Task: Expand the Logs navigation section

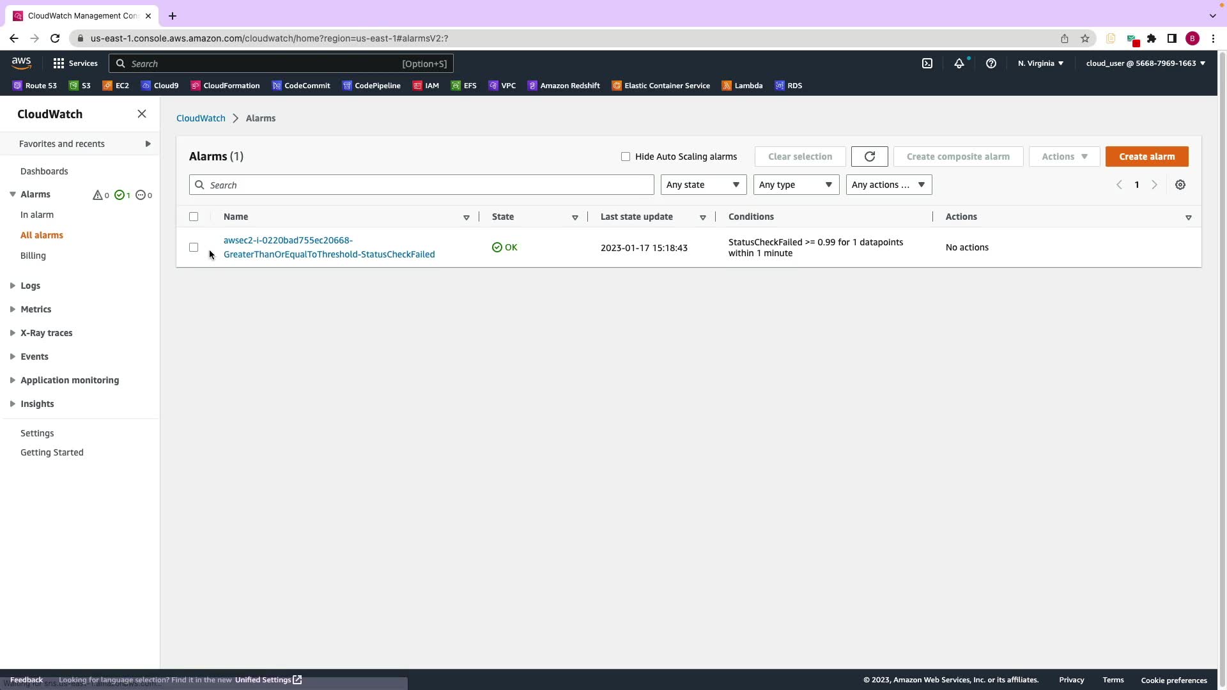Action: (x=30, y=286)
